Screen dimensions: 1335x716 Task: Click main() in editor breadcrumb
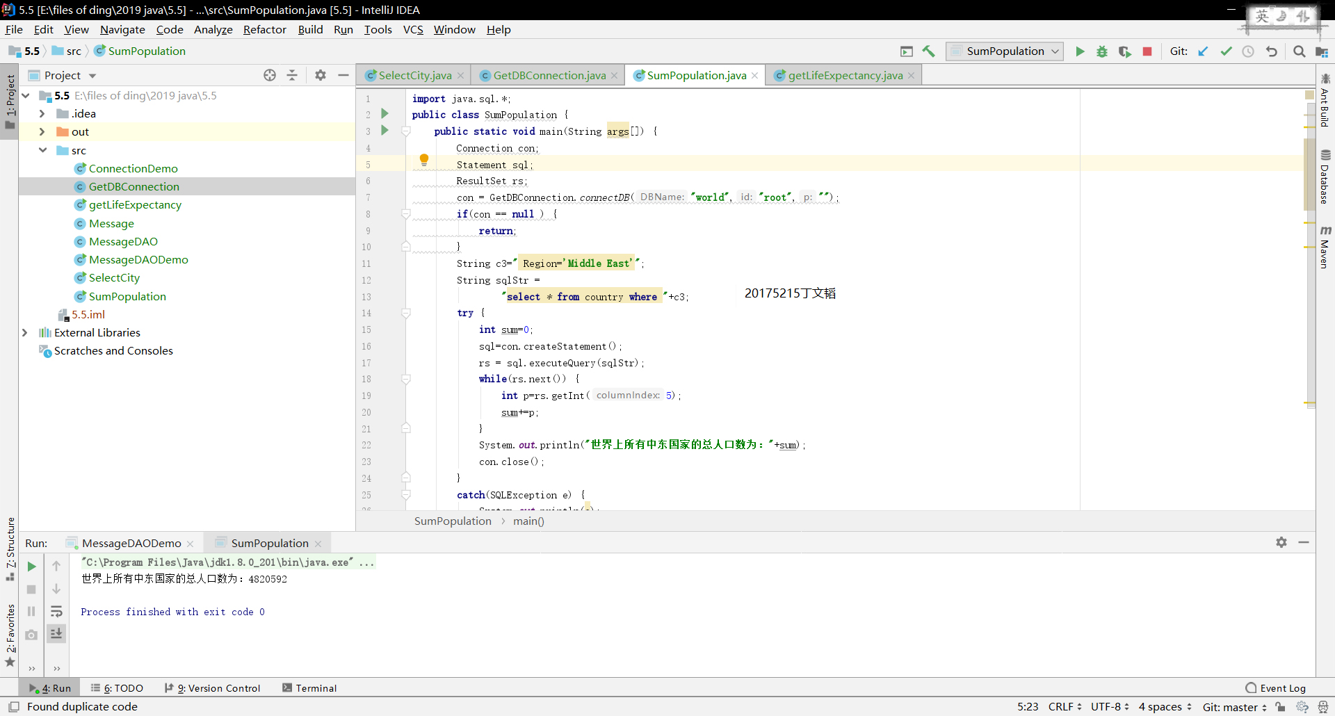click(x=528, y=521)
